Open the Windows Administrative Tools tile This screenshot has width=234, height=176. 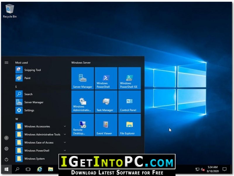tap(82, 102)
